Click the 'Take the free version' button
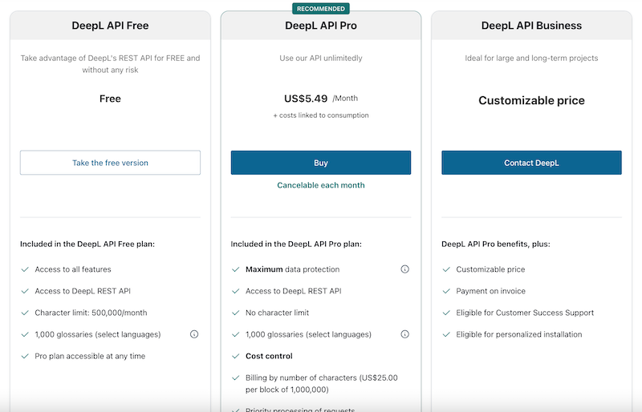Screen dimensions: 642x412 point(110,163)
